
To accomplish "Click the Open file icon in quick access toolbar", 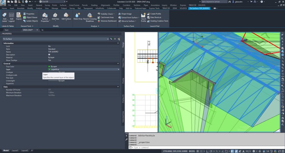I will click(x=12, y=2).
